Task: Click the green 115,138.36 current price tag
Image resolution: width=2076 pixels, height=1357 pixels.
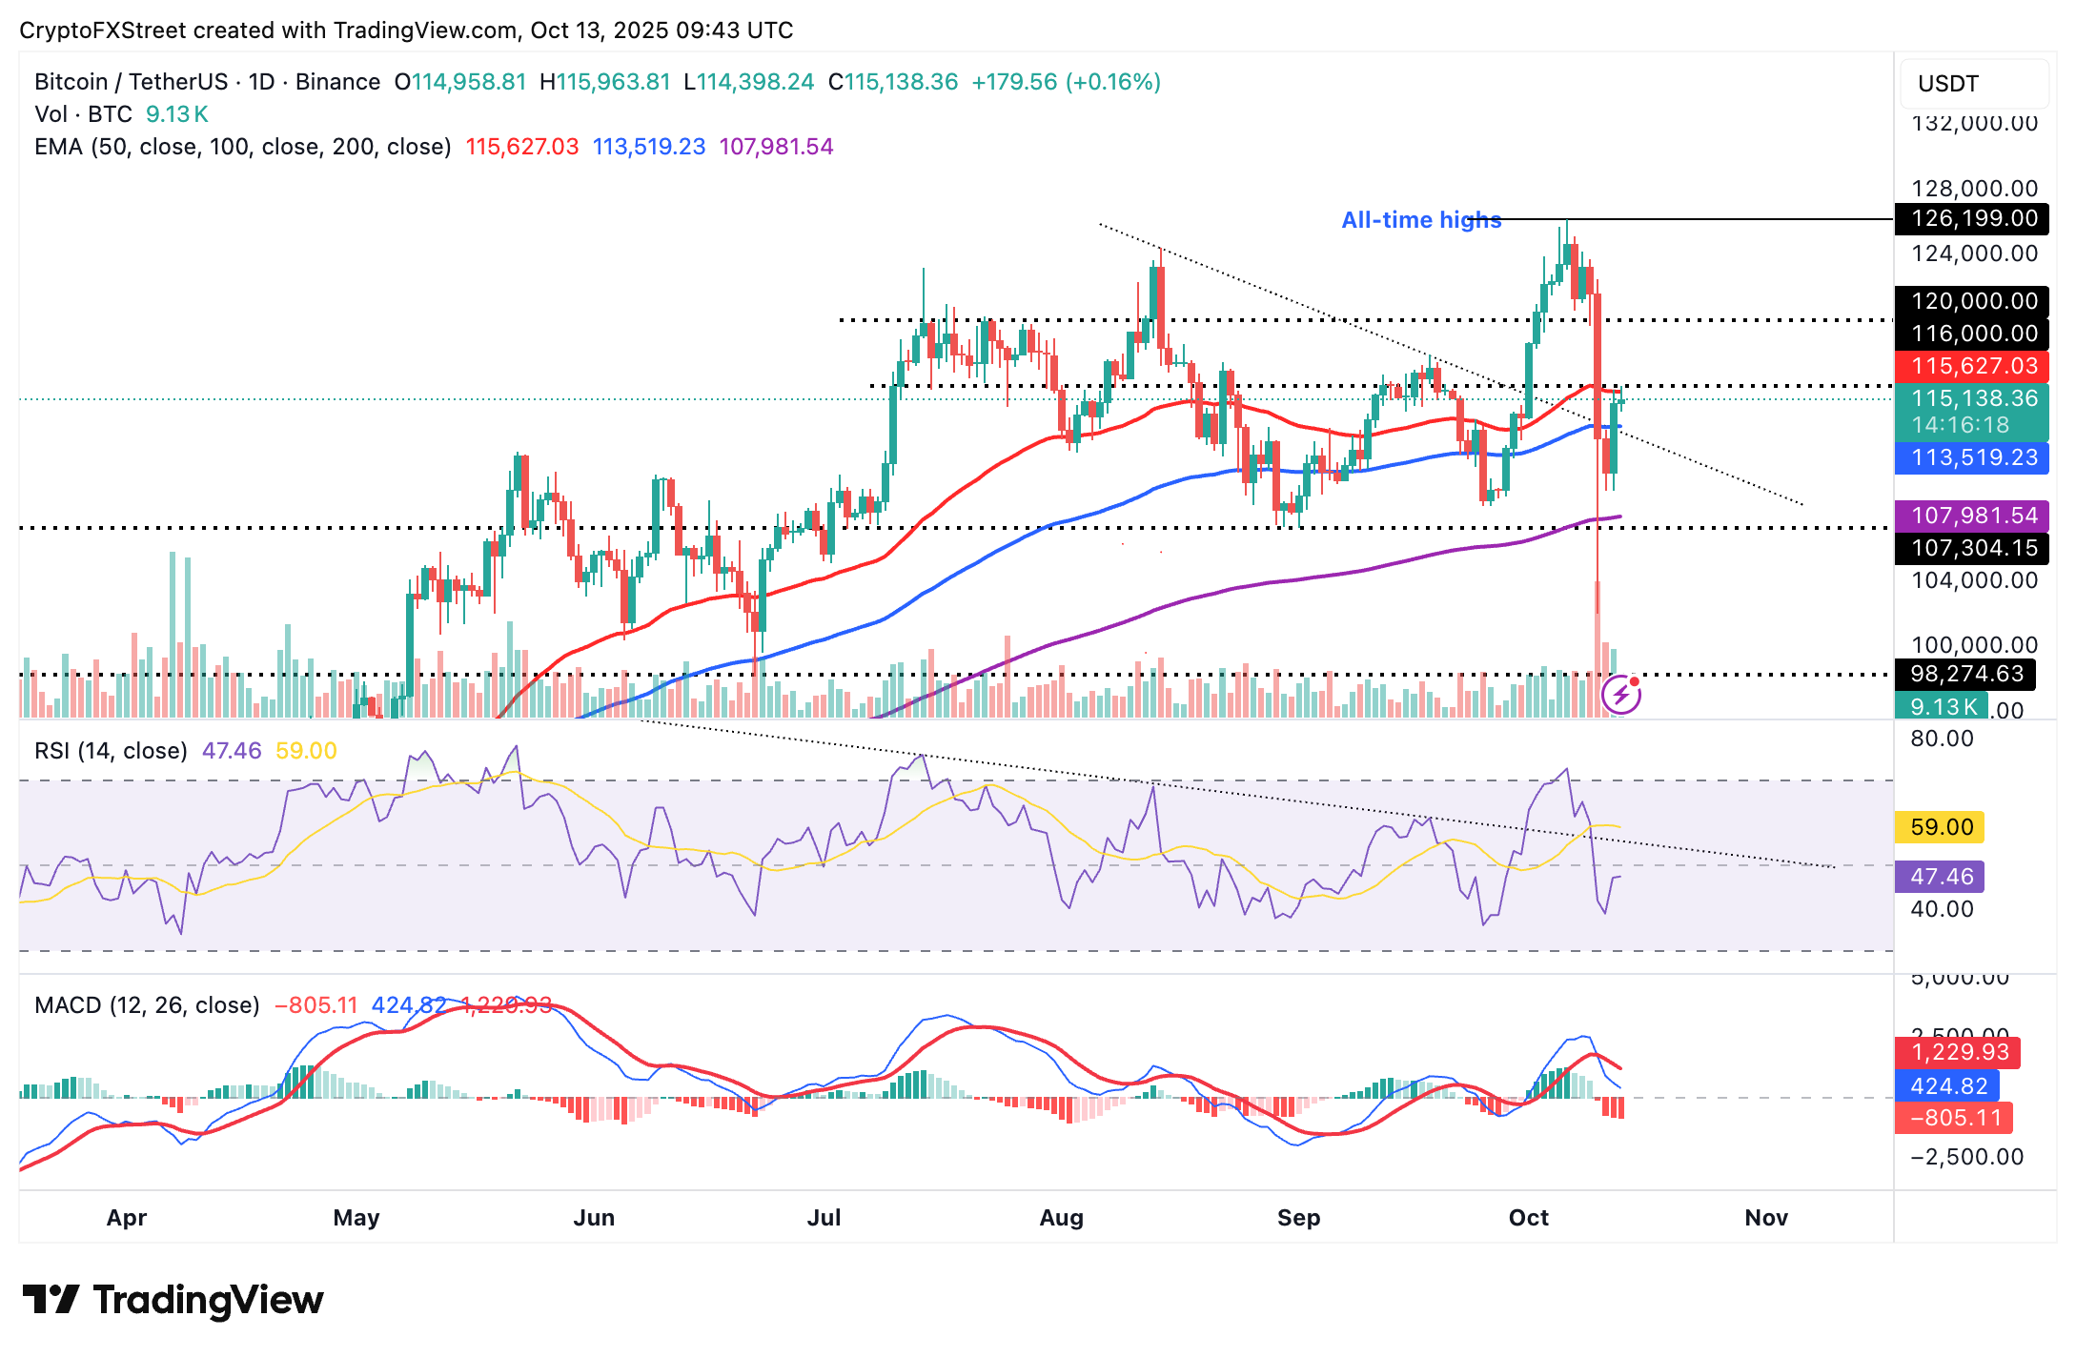Action: pyautogui.click(x=1973, y=398)
